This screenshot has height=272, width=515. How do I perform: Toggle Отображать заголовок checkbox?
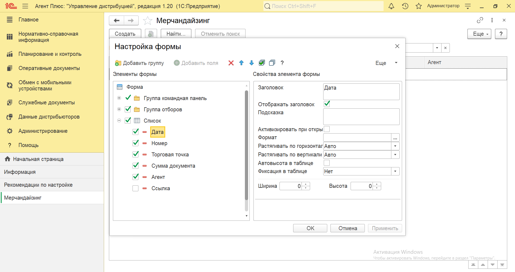(x=327, y=104)
